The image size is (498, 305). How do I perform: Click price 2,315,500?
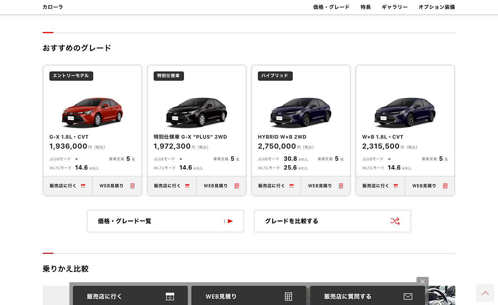click(x=381, y=146)
